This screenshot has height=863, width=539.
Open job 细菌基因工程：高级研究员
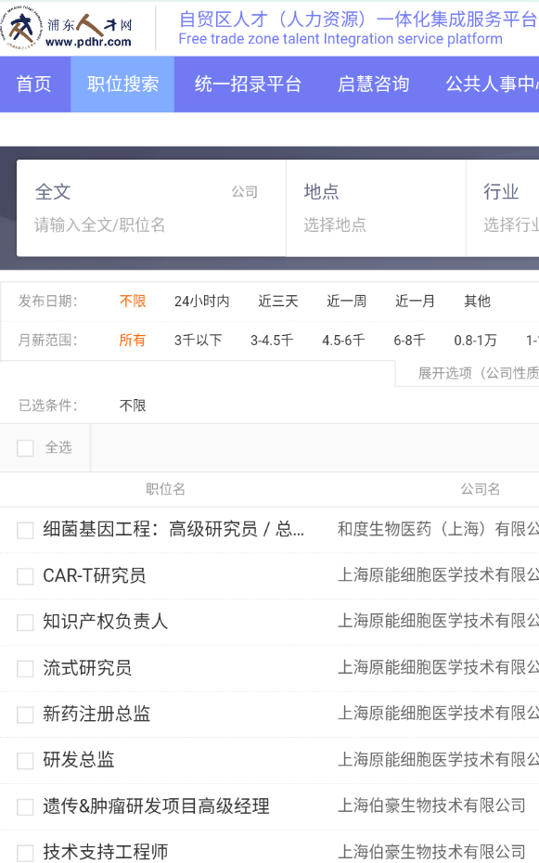tap(173, 530)
